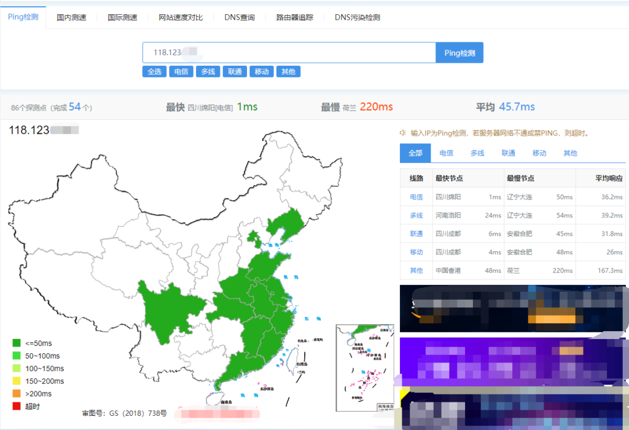629x430 pixels.
Task: Toggle the 联通 filter below the input
Action: pos(235,71)
